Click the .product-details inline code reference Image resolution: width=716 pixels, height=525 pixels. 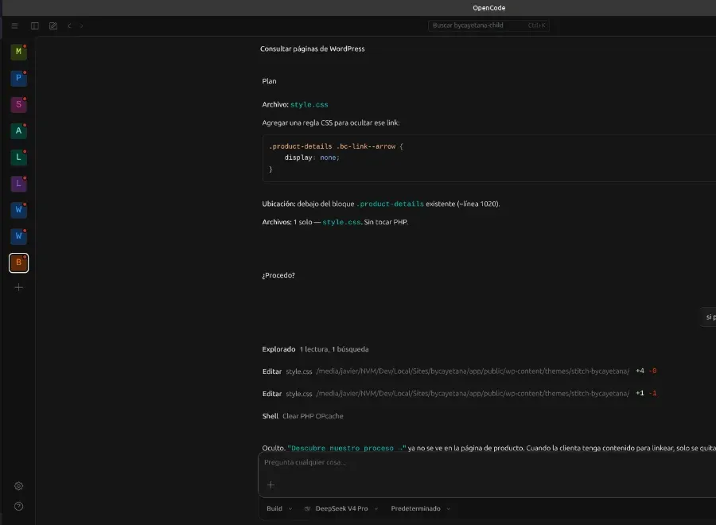click(x=390, y=204)
